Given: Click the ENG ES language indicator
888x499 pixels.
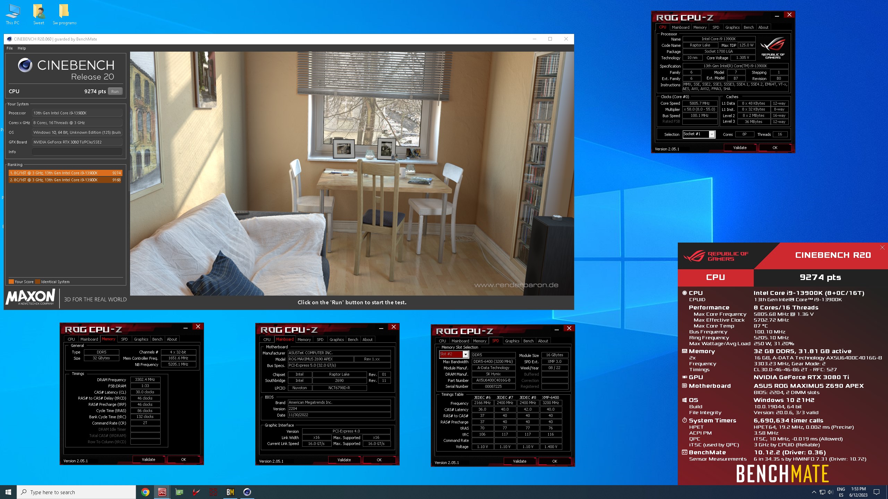Looking at the screenshot, I should 841,492.
